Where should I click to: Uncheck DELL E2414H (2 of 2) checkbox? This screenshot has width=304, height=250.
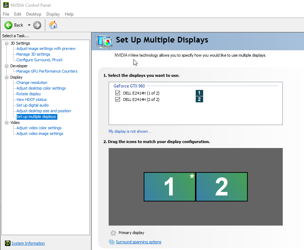pyautogui.click(x=117, y=99)
